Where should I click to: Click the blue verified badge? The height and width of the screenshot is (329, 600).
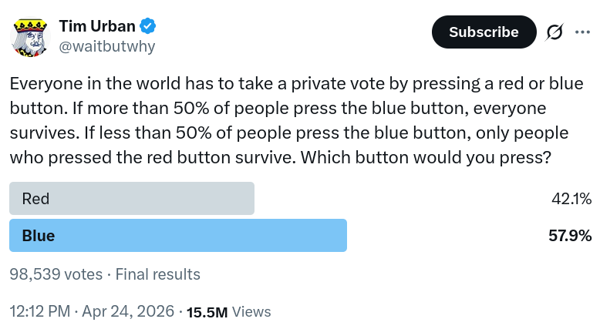point(148,26)
